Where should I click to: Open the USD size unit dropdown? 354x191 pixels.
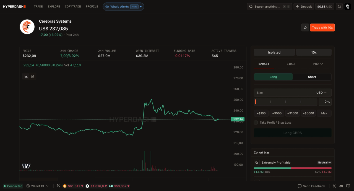point(321,93)
